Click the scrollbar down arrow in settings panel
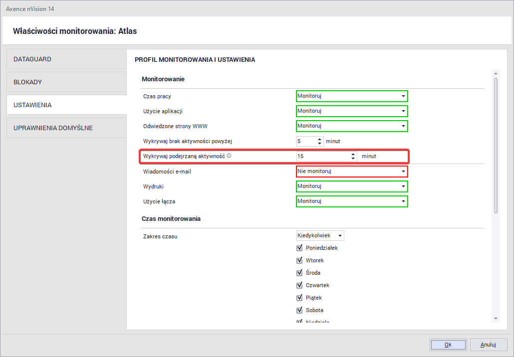 point(496,318)
